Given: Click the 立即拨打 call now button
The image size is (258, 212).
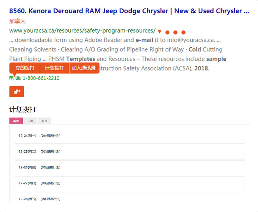Looking at the screenshot, I should 25,68.
